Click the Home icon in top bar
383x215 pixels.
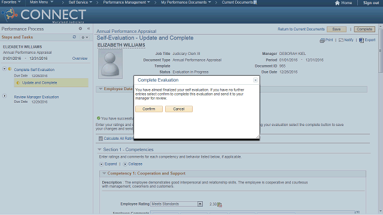pos(338,3)
